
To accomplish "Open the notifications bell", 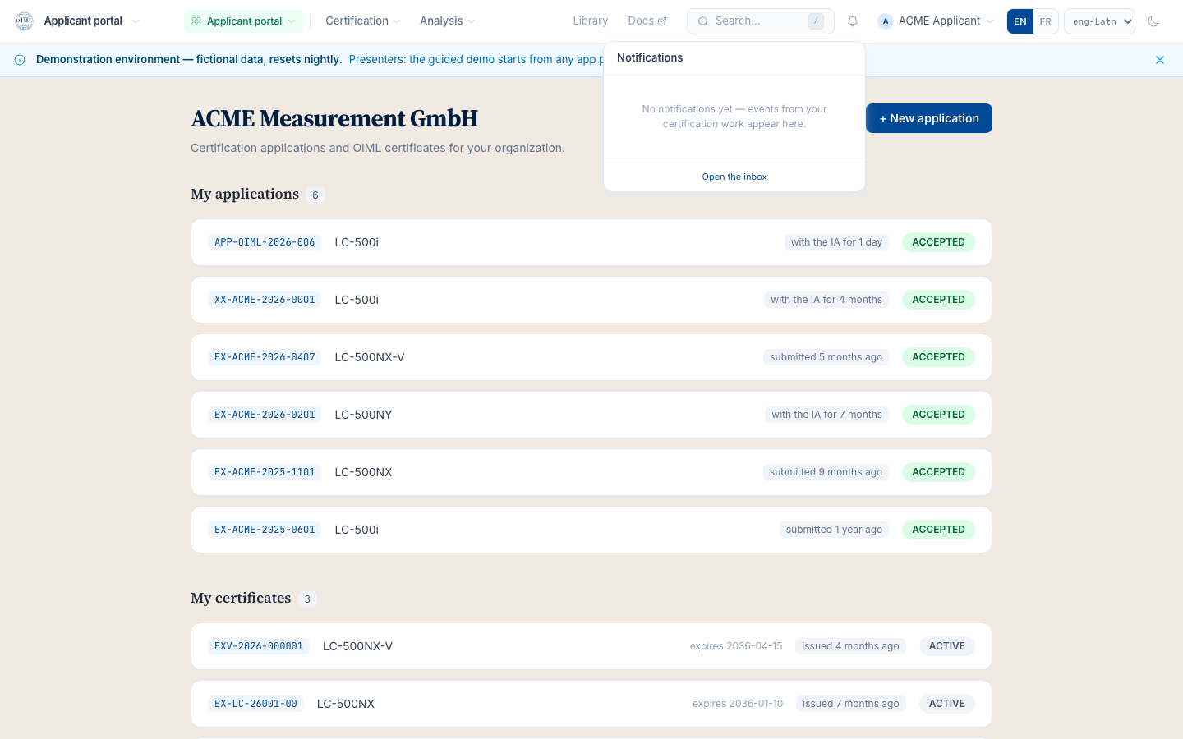I will pos(853,21).
